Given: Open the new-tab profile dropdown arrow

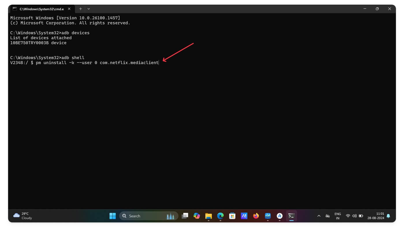Looking at the screenshot, I should click(x=89, y=9).
